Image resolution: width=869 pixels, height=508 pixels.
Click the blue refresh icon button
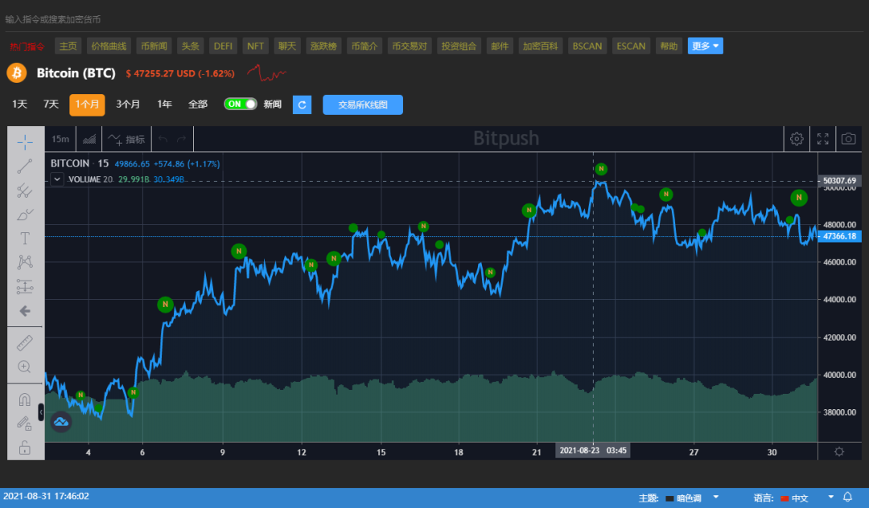302,104
